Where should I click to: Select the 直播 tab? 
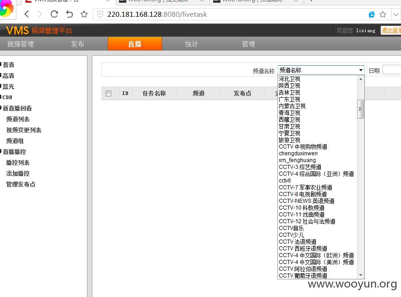[135, 44]
